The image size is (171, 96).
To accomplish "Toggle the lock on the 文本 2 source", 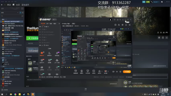I will (x=42, y=45).
